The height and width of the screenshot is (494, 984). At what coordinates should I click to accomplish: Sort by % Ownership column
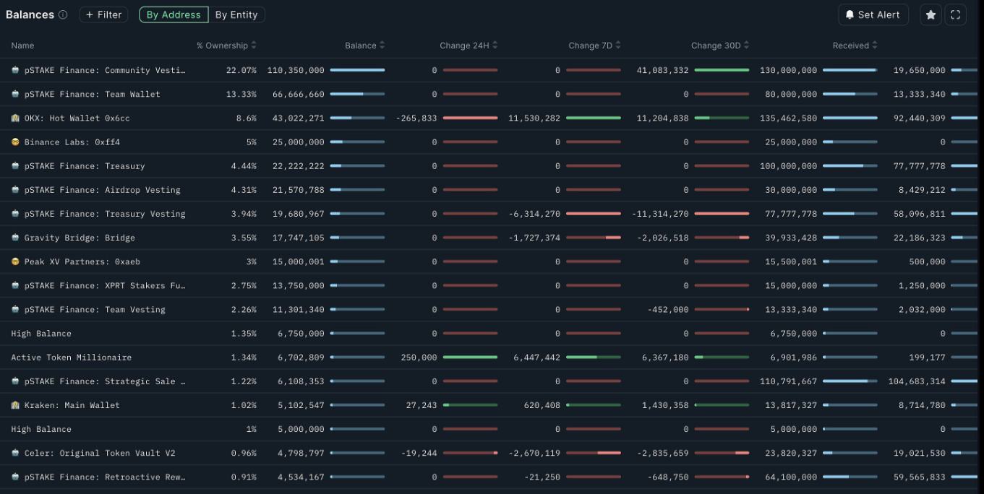tap(226, 45)
